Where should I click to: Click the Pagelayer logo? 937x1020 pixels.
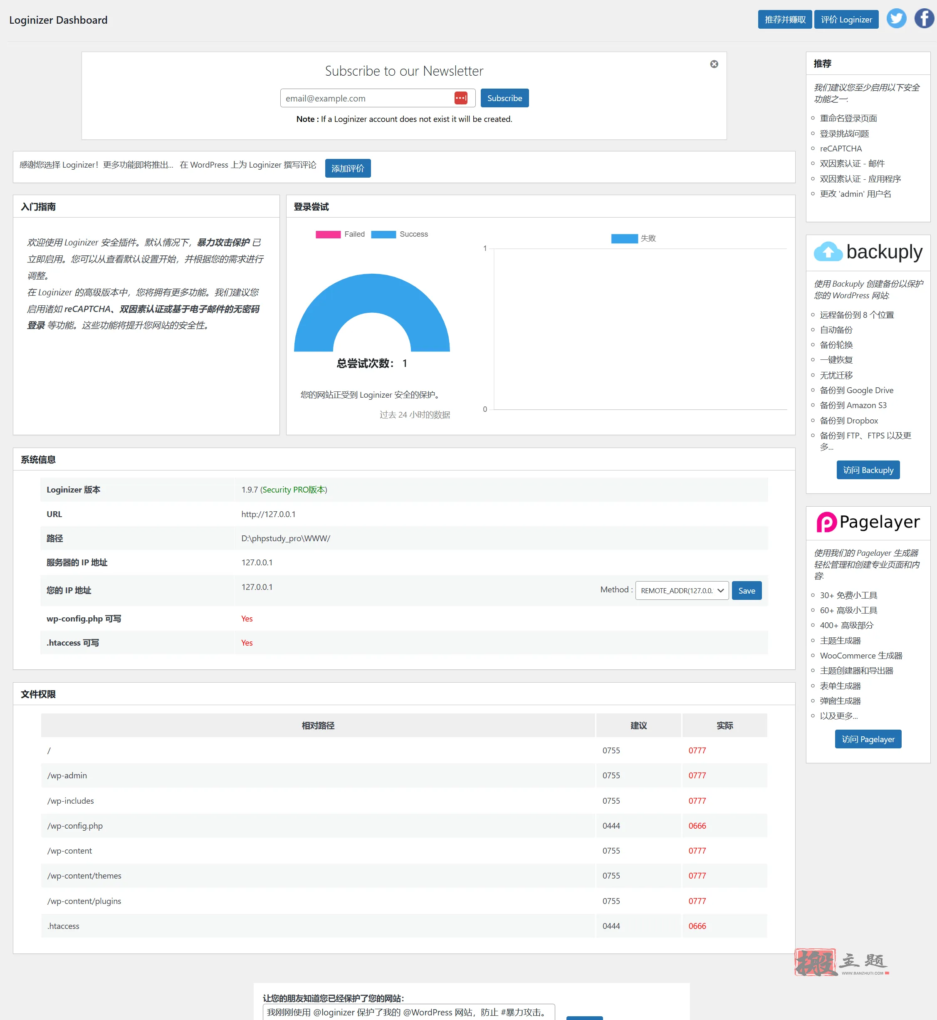pos(868,522)
